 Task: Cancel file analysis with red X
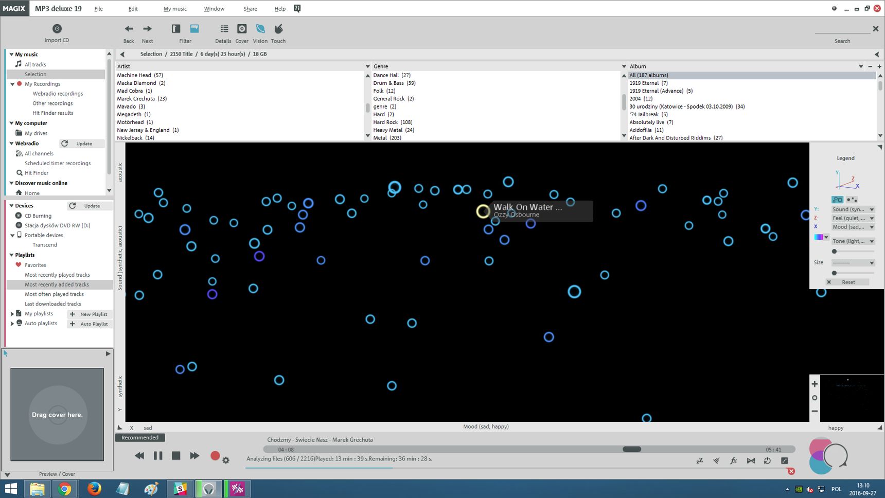(x=791, y=471)
